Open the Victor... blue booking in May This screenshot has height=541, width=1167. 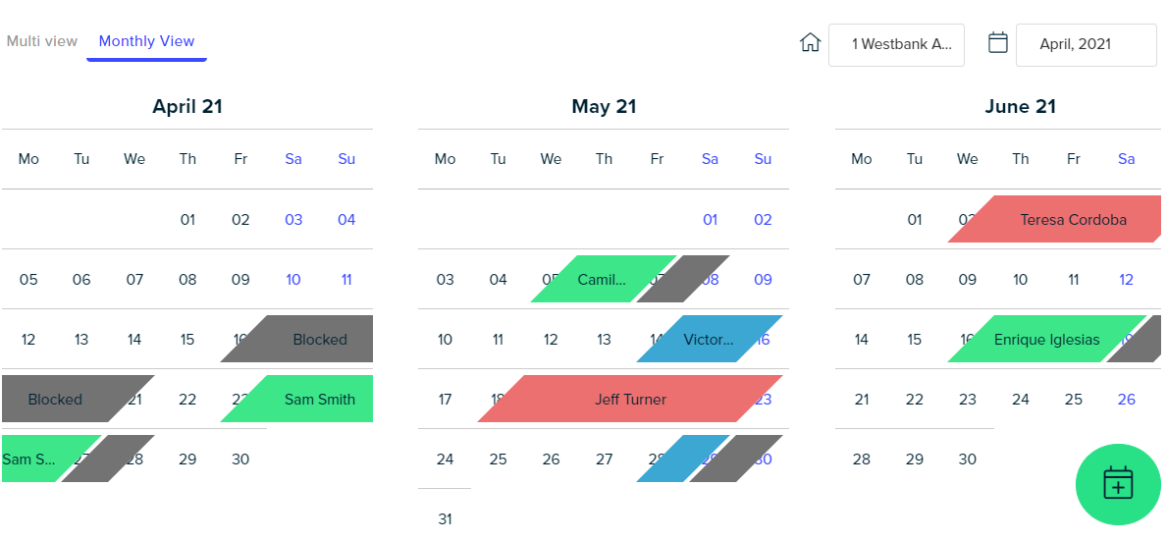pos(710,340)
